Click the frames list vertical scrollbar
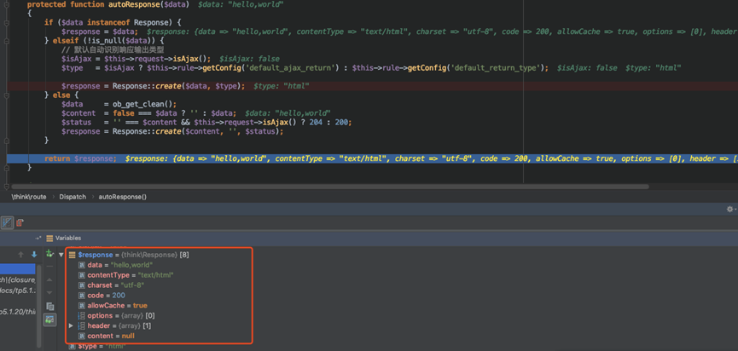The width and height of the screenshot is (738, 351). click(x=39, y=306)
